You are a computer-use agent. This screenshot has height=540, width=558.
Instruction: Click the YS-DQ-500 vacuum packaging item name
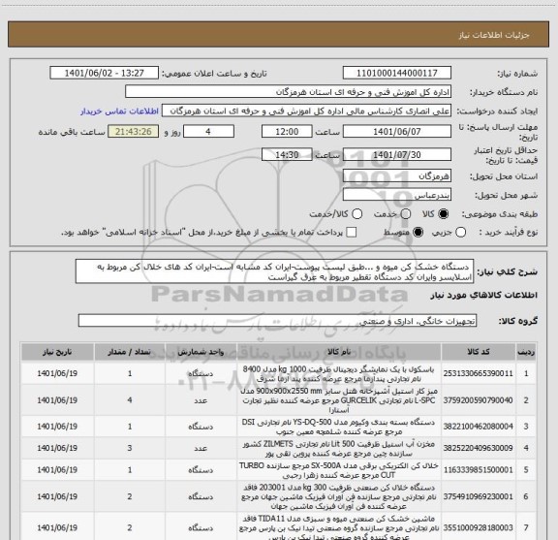(x=339, y=427)
